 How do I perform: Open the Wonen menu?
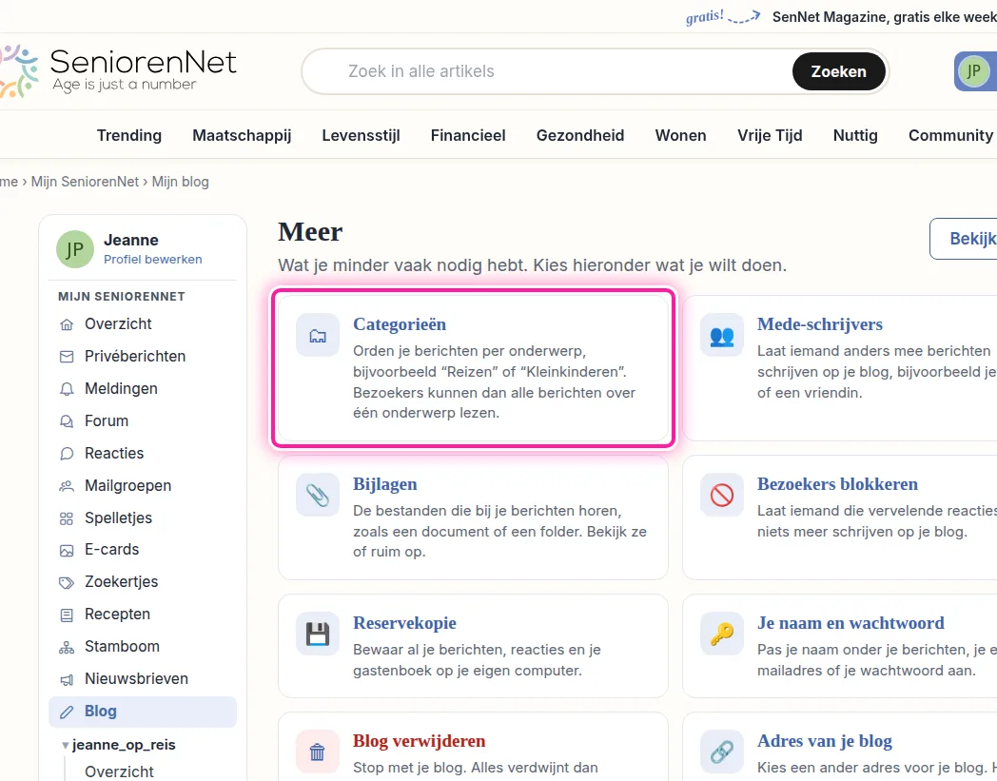coord(680,135)
